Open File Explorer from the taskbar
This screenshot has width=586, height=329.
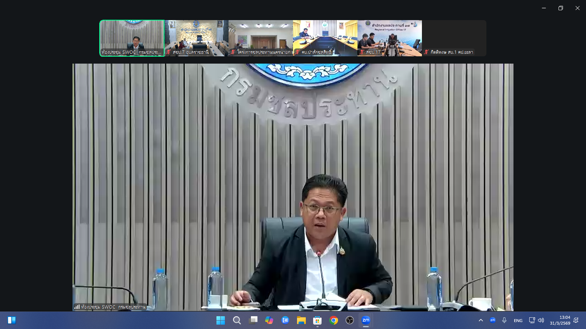[x=301, y=320]
